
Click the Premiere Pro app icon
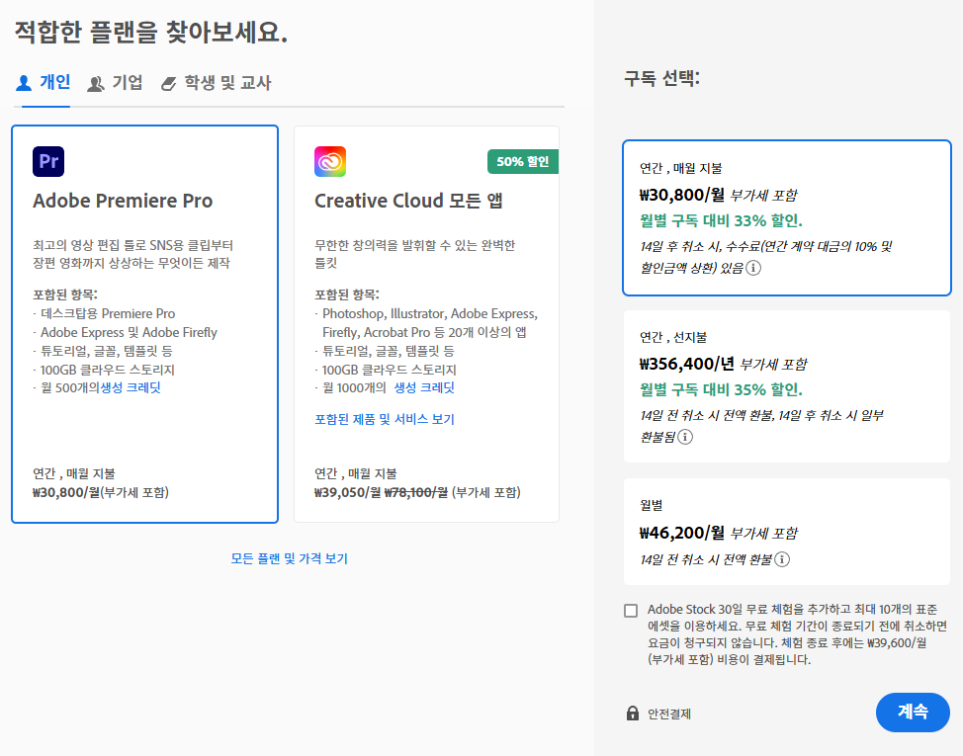coord(48,161)
